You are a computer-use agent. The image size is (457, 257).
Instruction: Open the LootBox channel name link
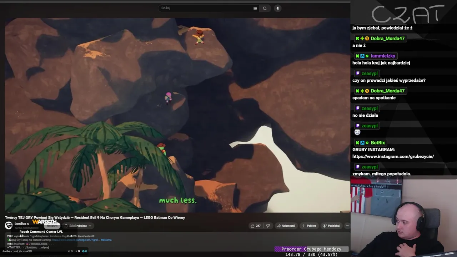click(20, 223)
